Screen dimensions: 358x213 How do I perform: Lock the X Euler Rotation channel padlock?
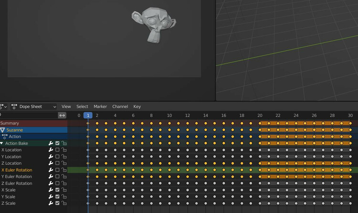point(64,170)
